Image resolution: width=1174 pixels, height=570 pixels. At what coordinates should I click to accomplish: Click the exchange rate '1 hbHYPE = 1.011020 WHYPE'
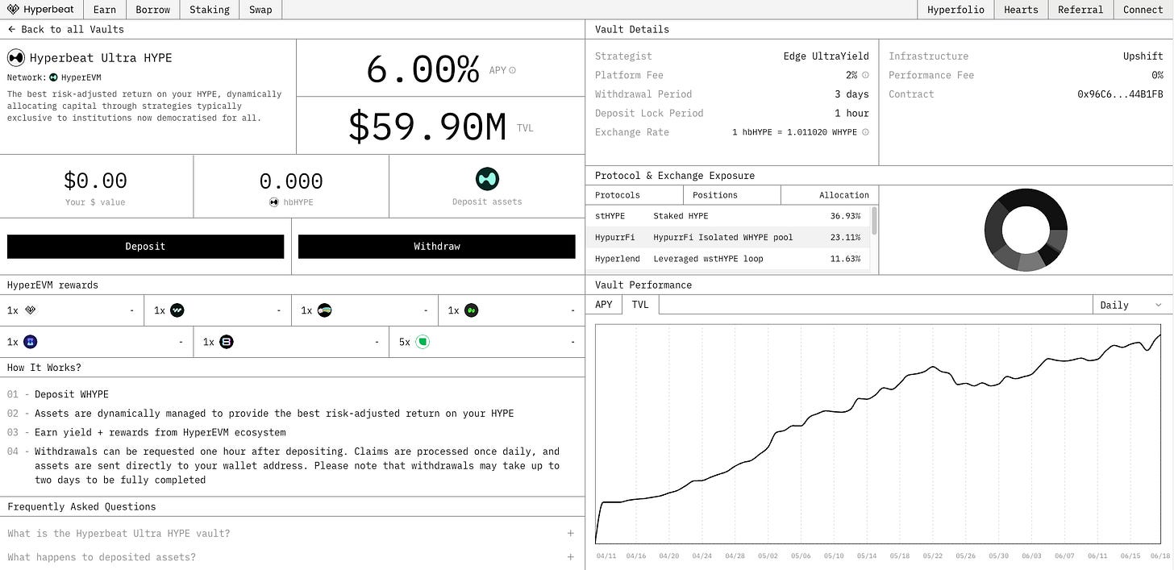coord(794,132)
